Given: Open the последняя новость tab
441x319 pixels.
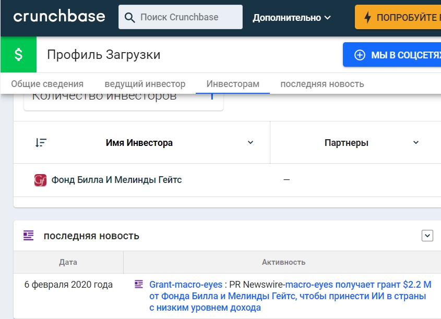Looking at the screenshot, I should 323,84.
